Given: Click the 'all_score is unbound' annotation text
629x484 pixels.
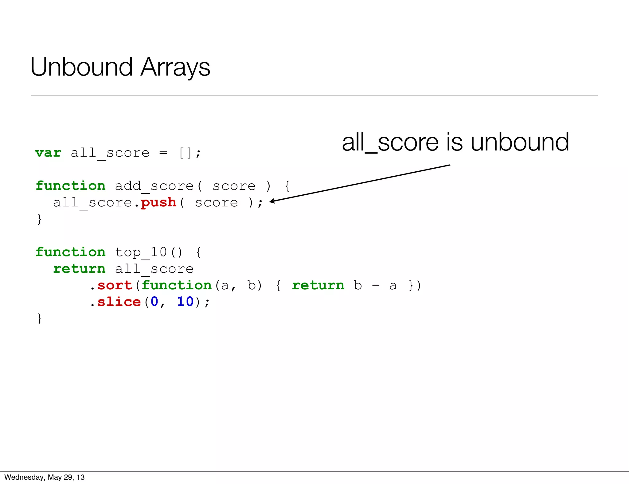Looking at the screenshot, I should (455, 142).
